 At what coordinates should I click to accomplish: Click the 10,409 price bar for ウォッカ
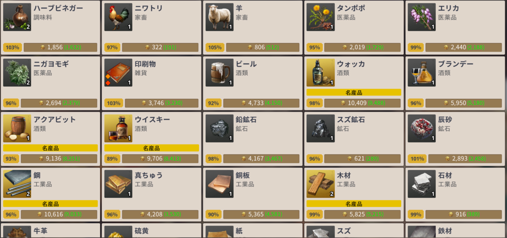click(362, 103)
